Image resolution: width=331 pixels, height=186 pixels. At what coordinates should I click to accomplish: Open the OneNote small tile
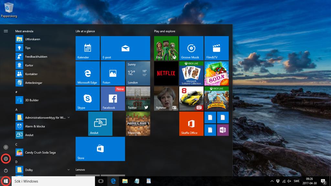[x=223, y=130]
